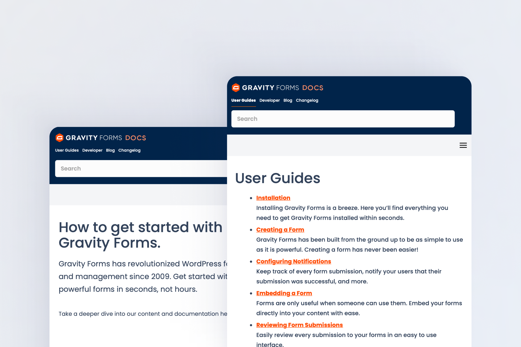Click the DOCS wordmark in left header
The height and width of the screenshot is (347, 521).
tap(136, 138)
